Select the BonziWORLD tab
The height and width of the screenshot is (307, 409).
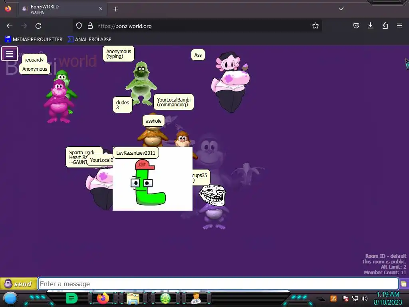(x=62, y=9)
